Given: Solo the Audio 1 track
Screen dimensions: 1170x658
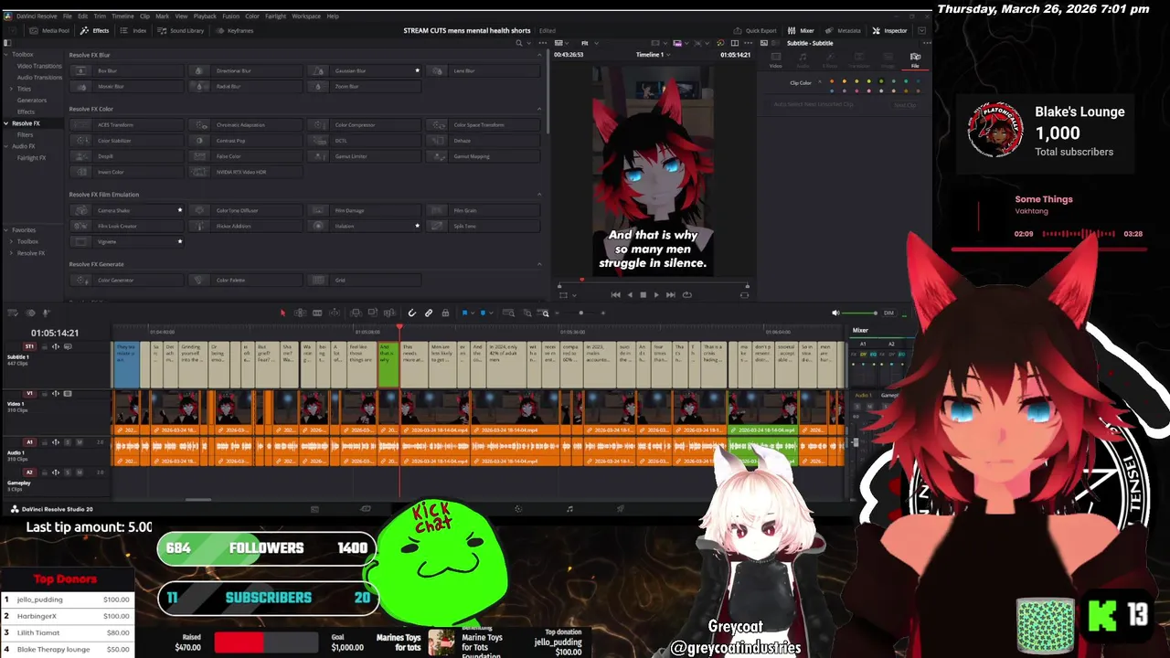Looking at the screenshot, I should pos(68,442).
